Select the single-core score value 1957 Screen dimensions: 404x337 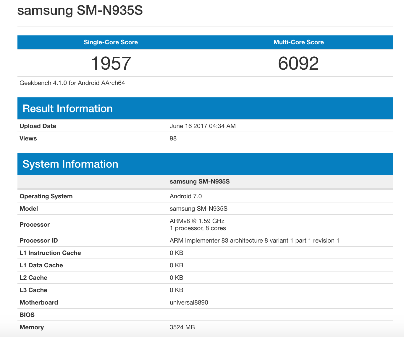(111, 63)
